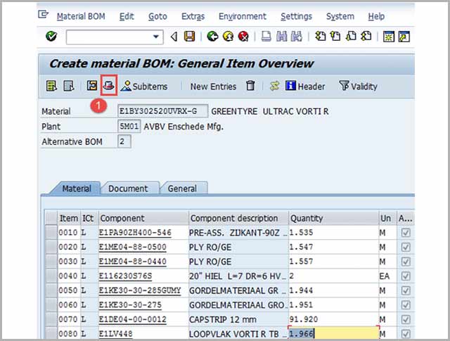The height and width of the screenshot is (341, 450).
Task: Click the Plant field 5M01
Action: coord(129,127)
